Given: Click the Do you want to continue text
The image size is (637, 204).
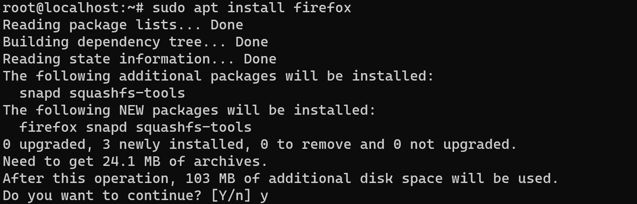Looking at the screenshot, I should [102, 196].
